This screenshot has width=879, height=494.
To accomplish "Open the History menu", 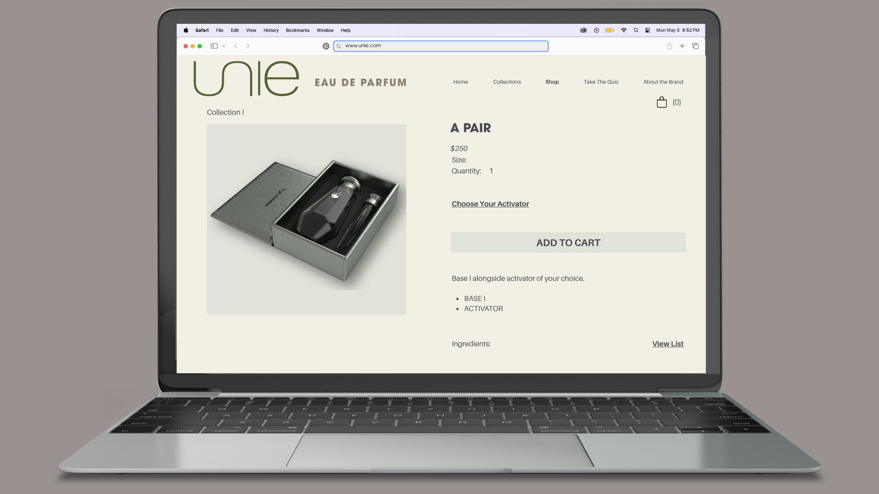I will (271, 30).
